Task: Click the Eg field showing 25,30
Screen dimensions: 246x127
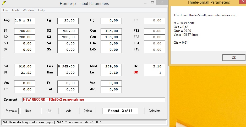Action: (x=68, y=21)
